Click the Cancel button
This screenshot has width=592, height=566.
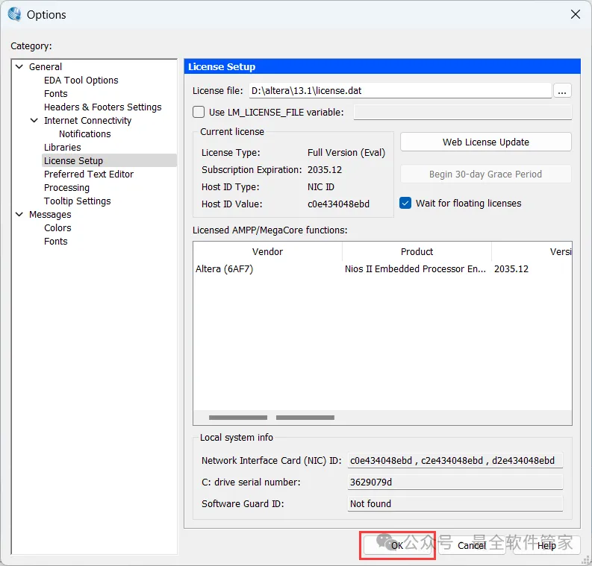(x=472, y=545)
